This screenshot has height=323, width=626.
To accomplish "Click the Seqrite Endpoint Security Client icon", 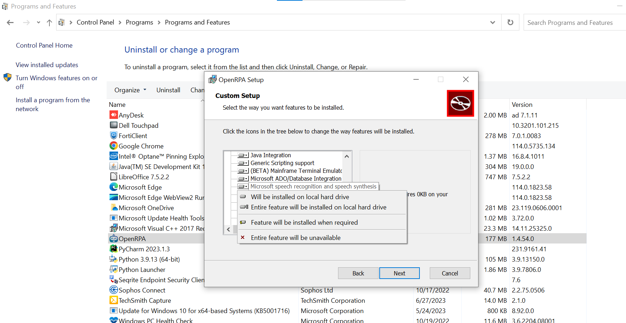I will click(113, 279).
